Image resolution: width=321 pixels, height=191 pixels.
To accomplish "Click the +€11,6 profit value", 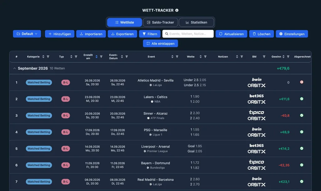I will click(x=284, y=99).
